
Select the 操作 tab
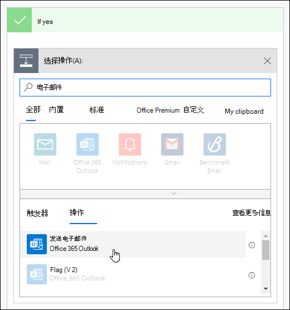(x=77, y=212)
